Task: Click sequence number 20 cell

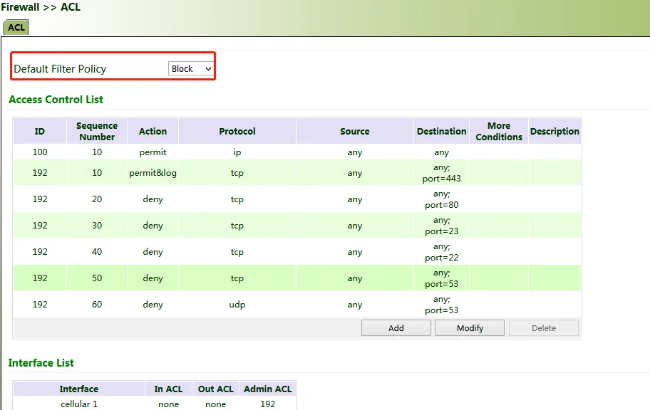Action: (97, 199)
